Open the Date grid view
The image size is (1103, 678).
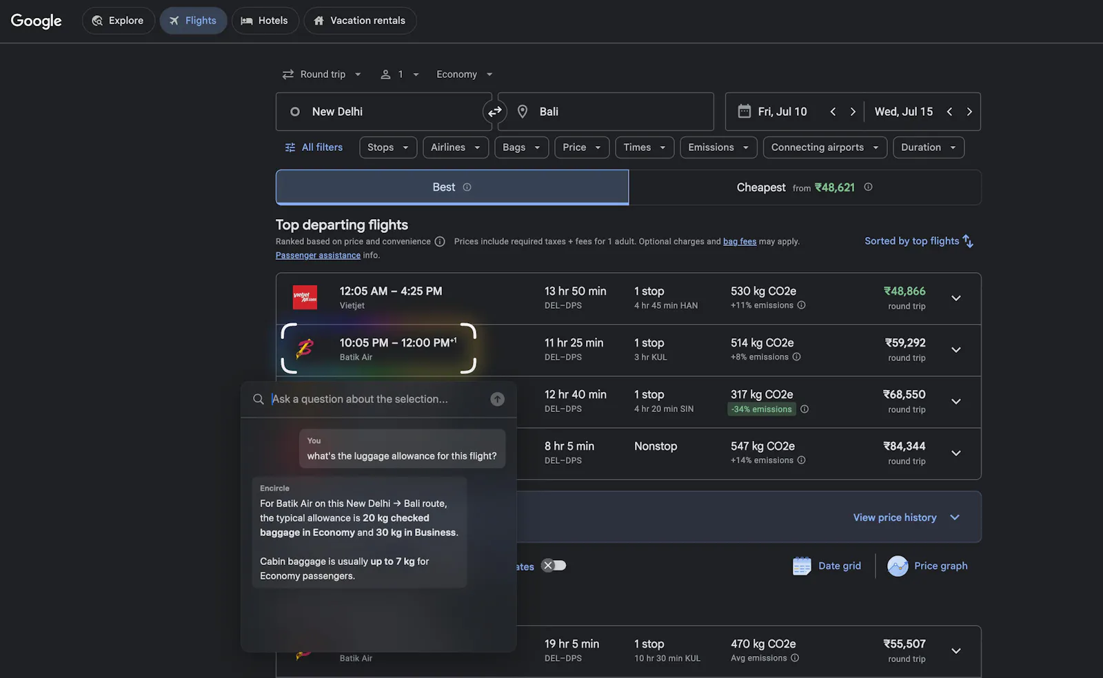click(827, 566)
